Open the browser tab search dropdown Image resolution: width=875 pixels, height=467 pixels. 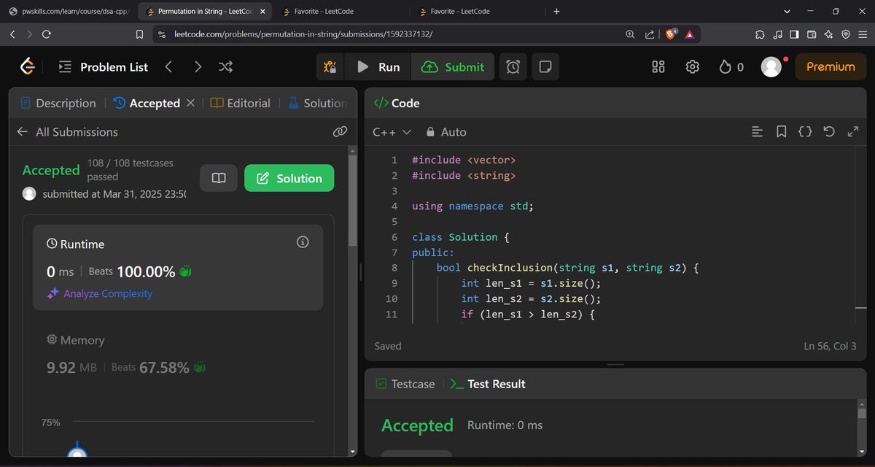click(x=787, y=12)
